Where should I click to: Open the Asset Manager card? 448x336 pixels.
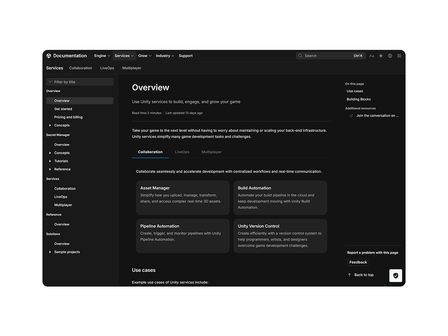pos(183,198)
